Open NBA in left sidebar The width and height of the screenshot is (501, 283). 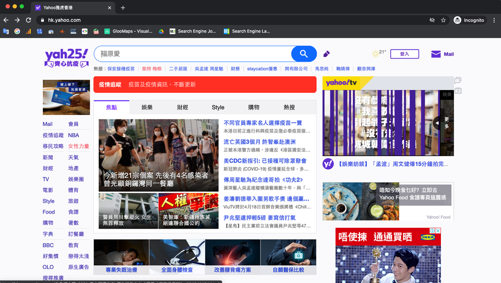click(74, 135)
